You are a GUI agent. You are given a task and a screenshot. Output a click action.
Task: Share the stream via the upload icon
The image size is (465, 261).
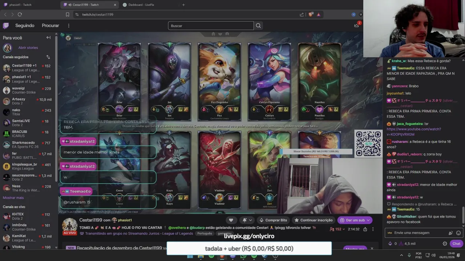click(365, 229)
